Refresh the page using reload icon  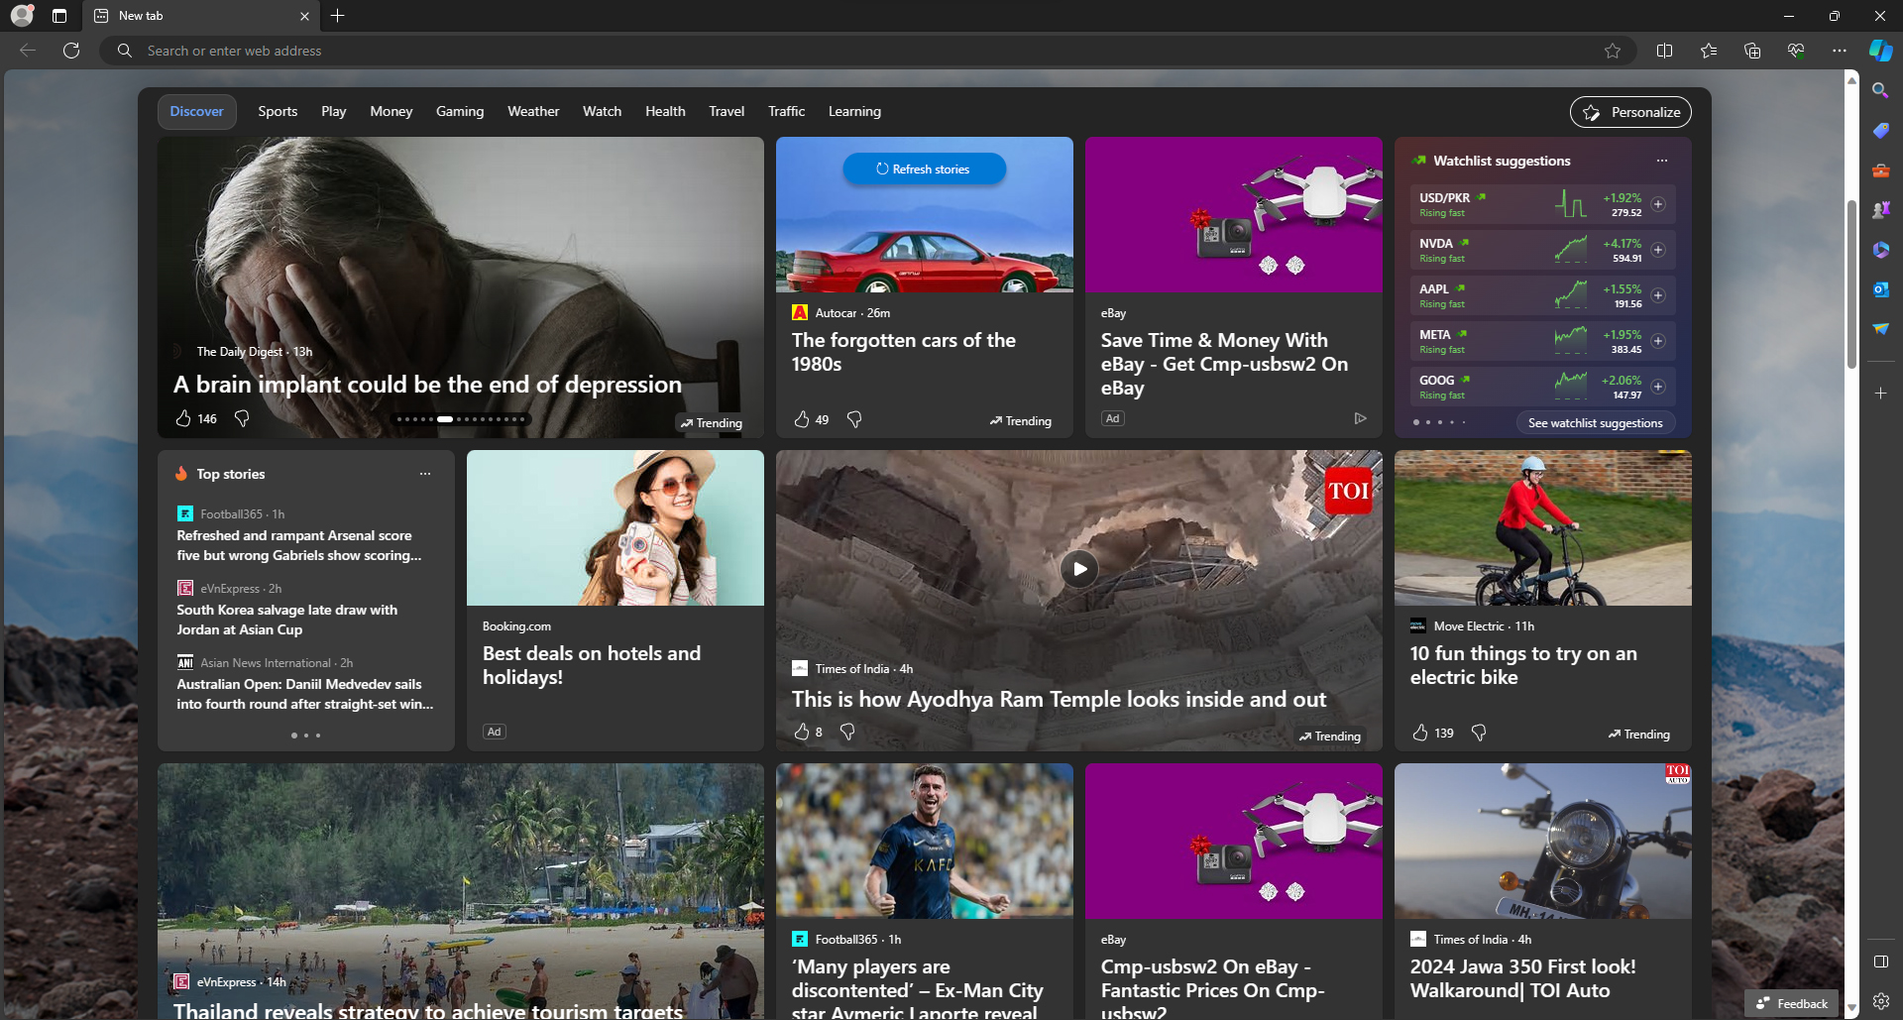click(71, 51)
